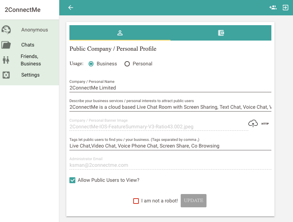The image size is (293, 222).
Task: Upload banner image via cloud icon
Action: [253, 123]
